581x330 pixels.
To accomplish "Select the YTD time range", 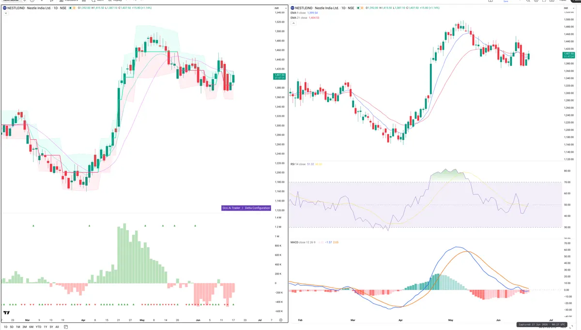I will pyautogui.click(x=38, y=327).
